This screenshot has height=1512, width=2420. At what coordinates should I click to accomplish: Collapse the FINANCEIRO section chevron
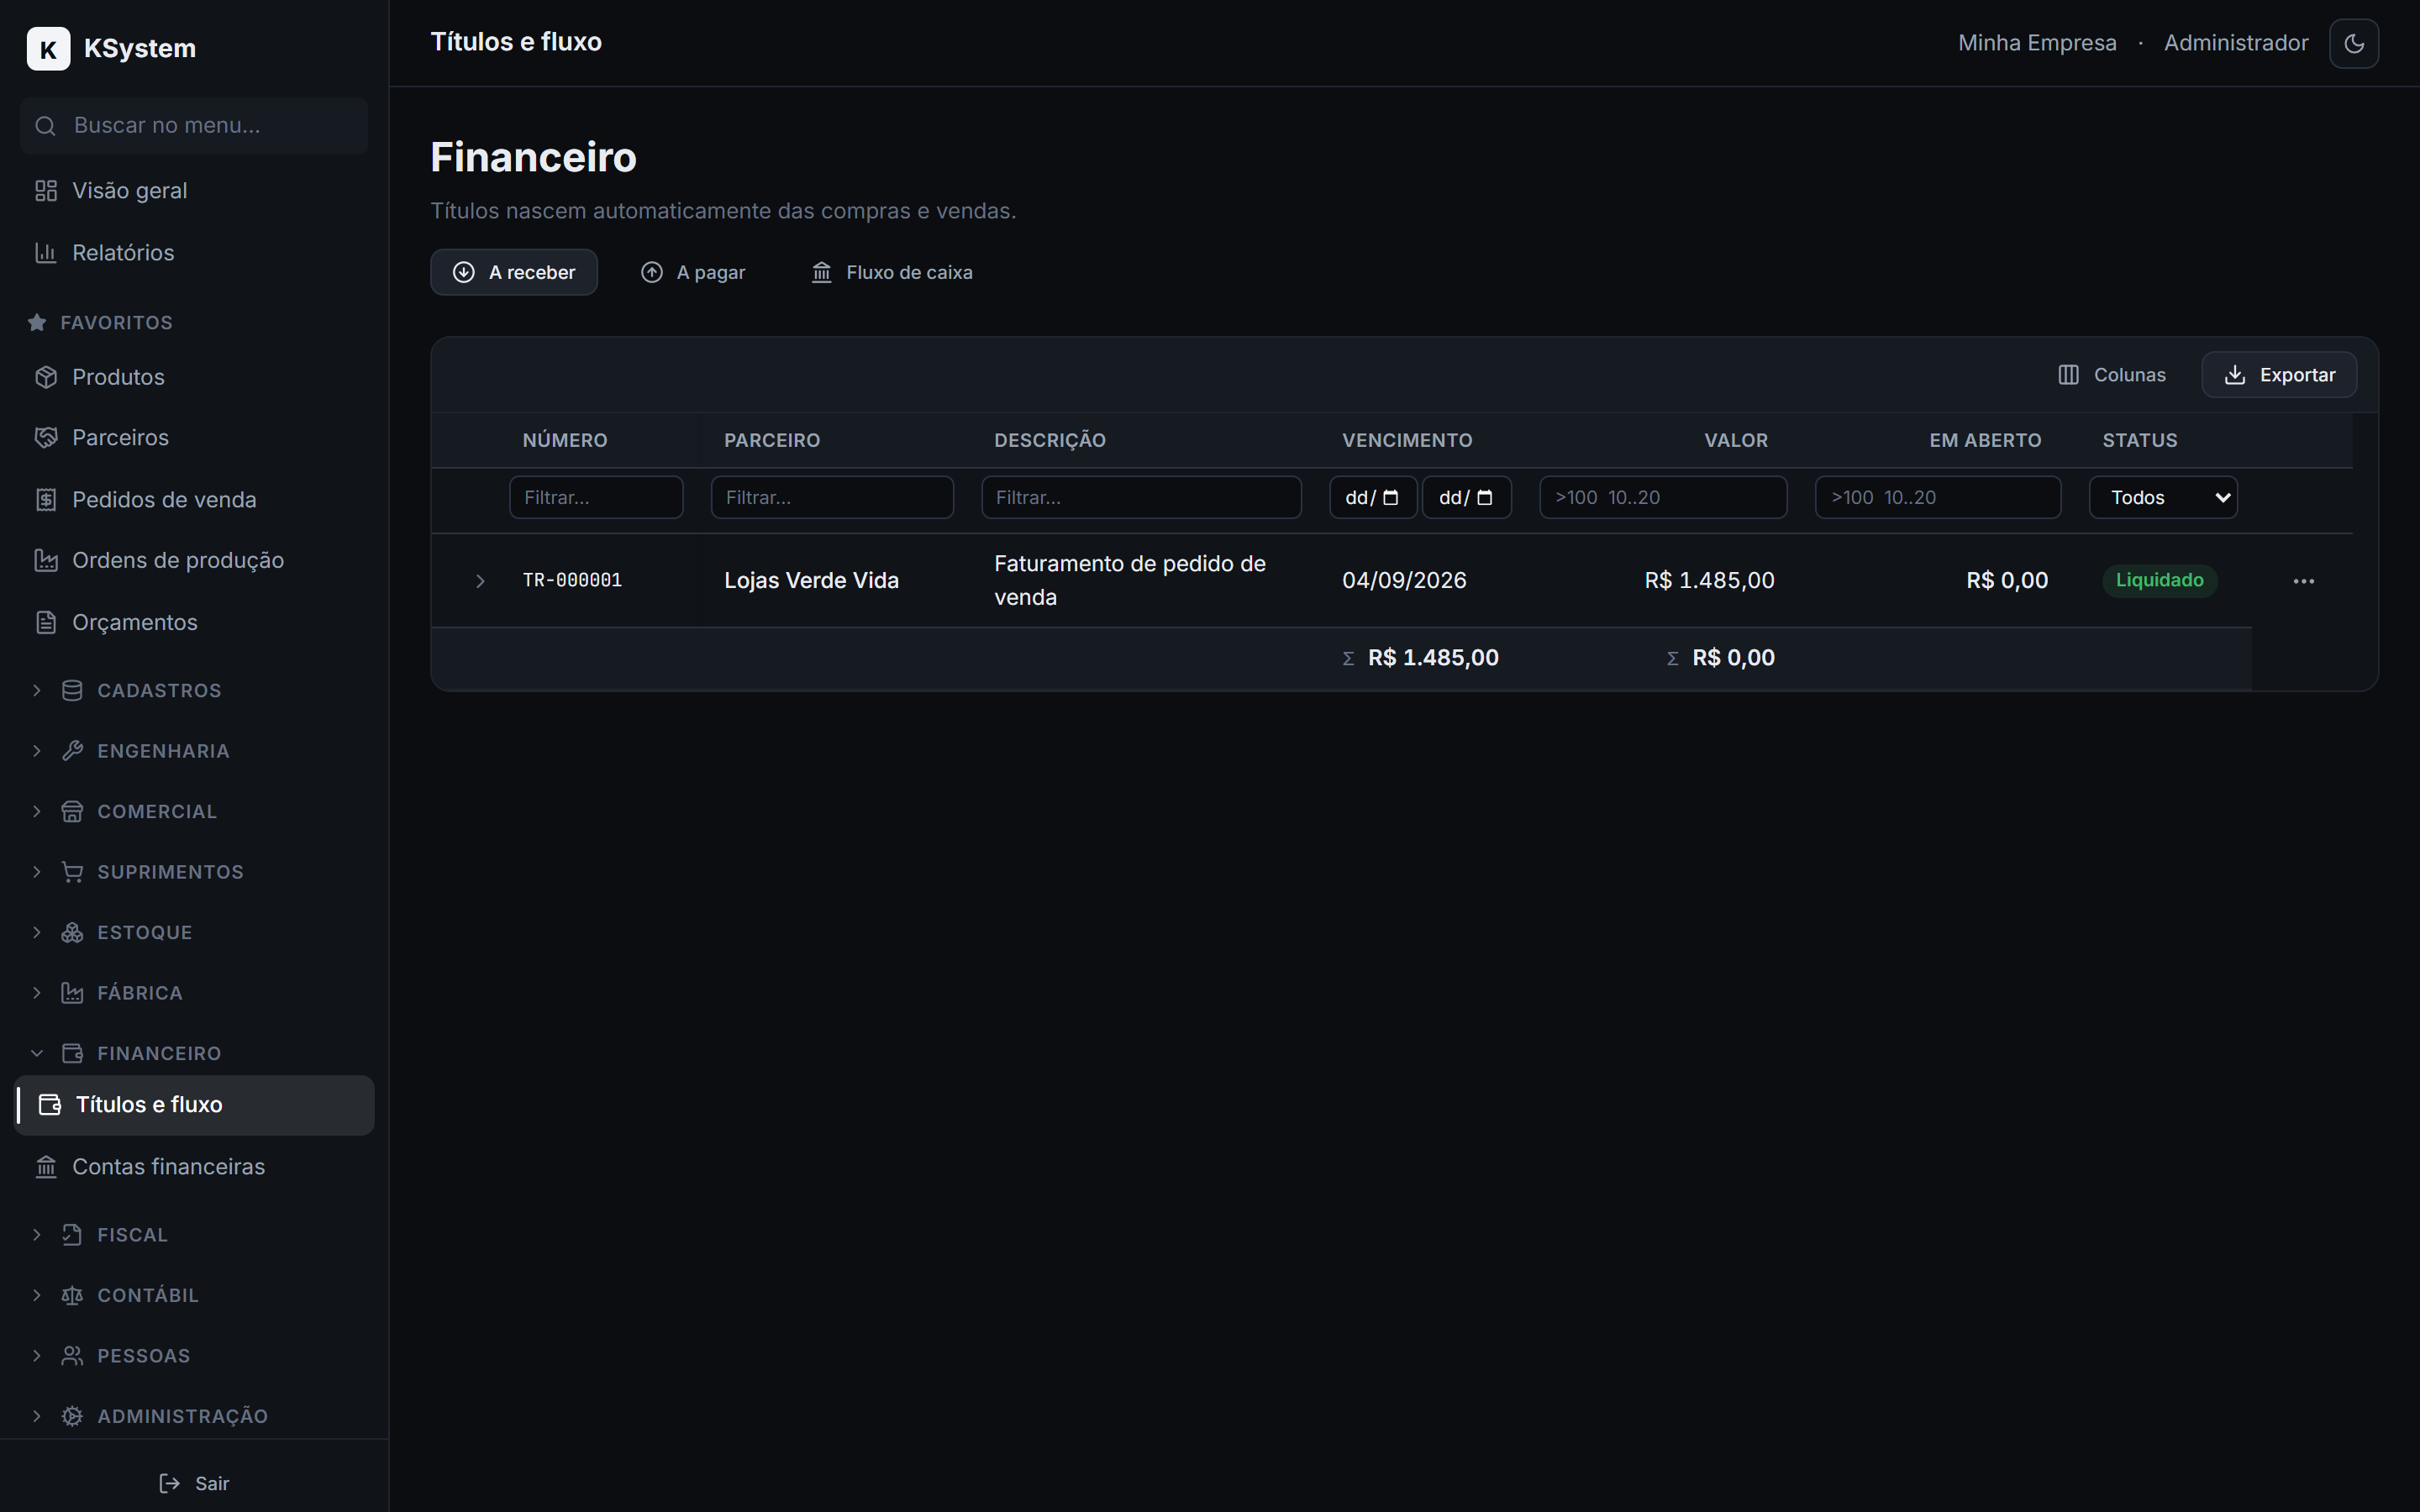[37, 1054]
